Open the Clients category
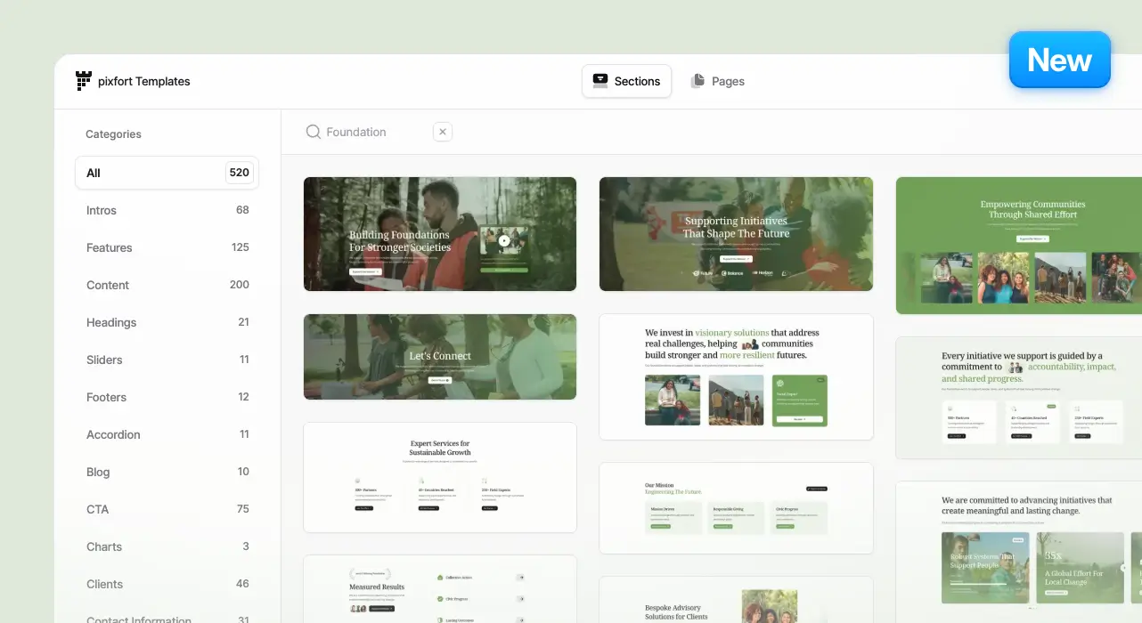Viewport: 1142px width, 623px height. [167, 584]
